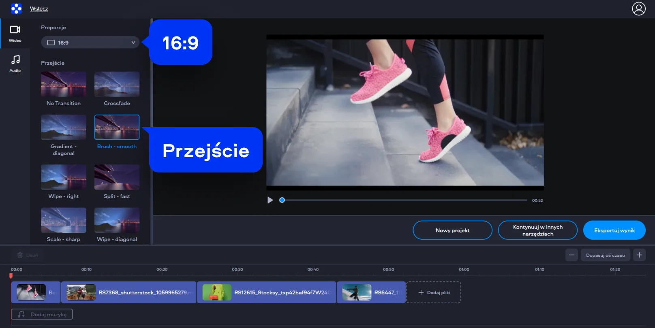Add files with Dodaj pliki button
Viewport: 655px width, 328px height.
click(x=434, y=292)
